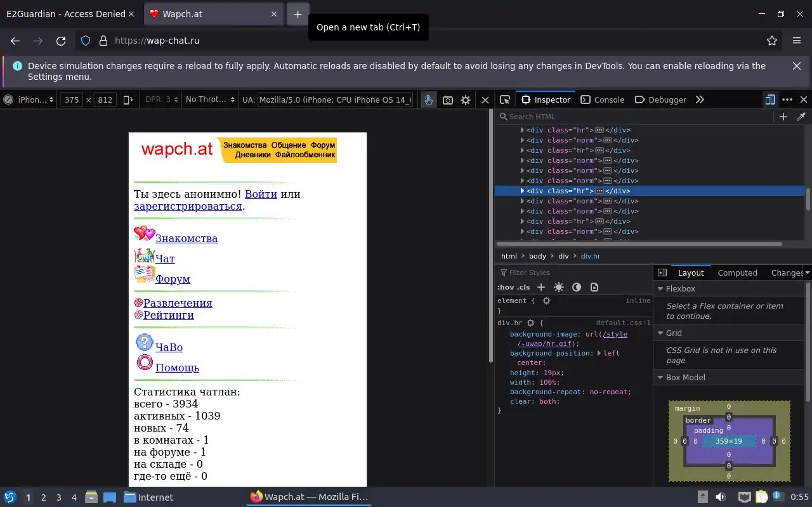Screen dimensions: 812x507
Task: Take a screenshot of the viewport camera icon
Action: [x=448, y=99]
